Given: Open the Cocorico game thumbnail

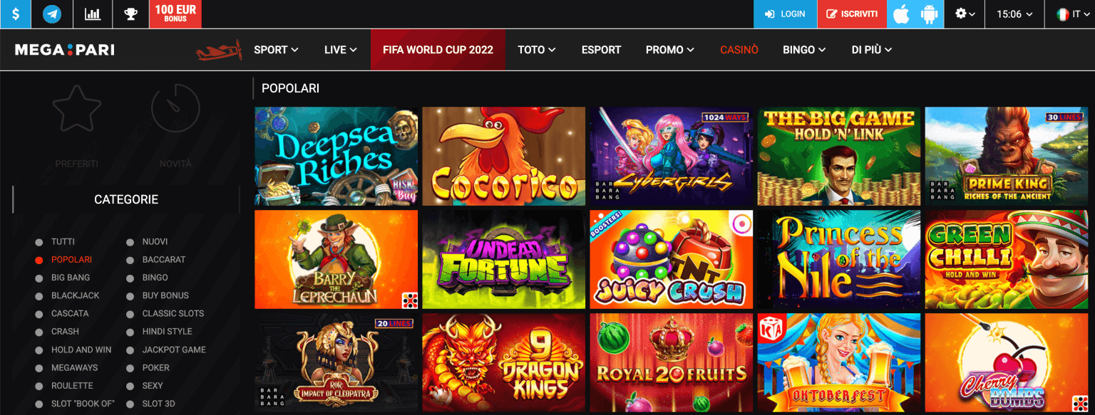Looking at the screenshot, I should tap(503, 157).
